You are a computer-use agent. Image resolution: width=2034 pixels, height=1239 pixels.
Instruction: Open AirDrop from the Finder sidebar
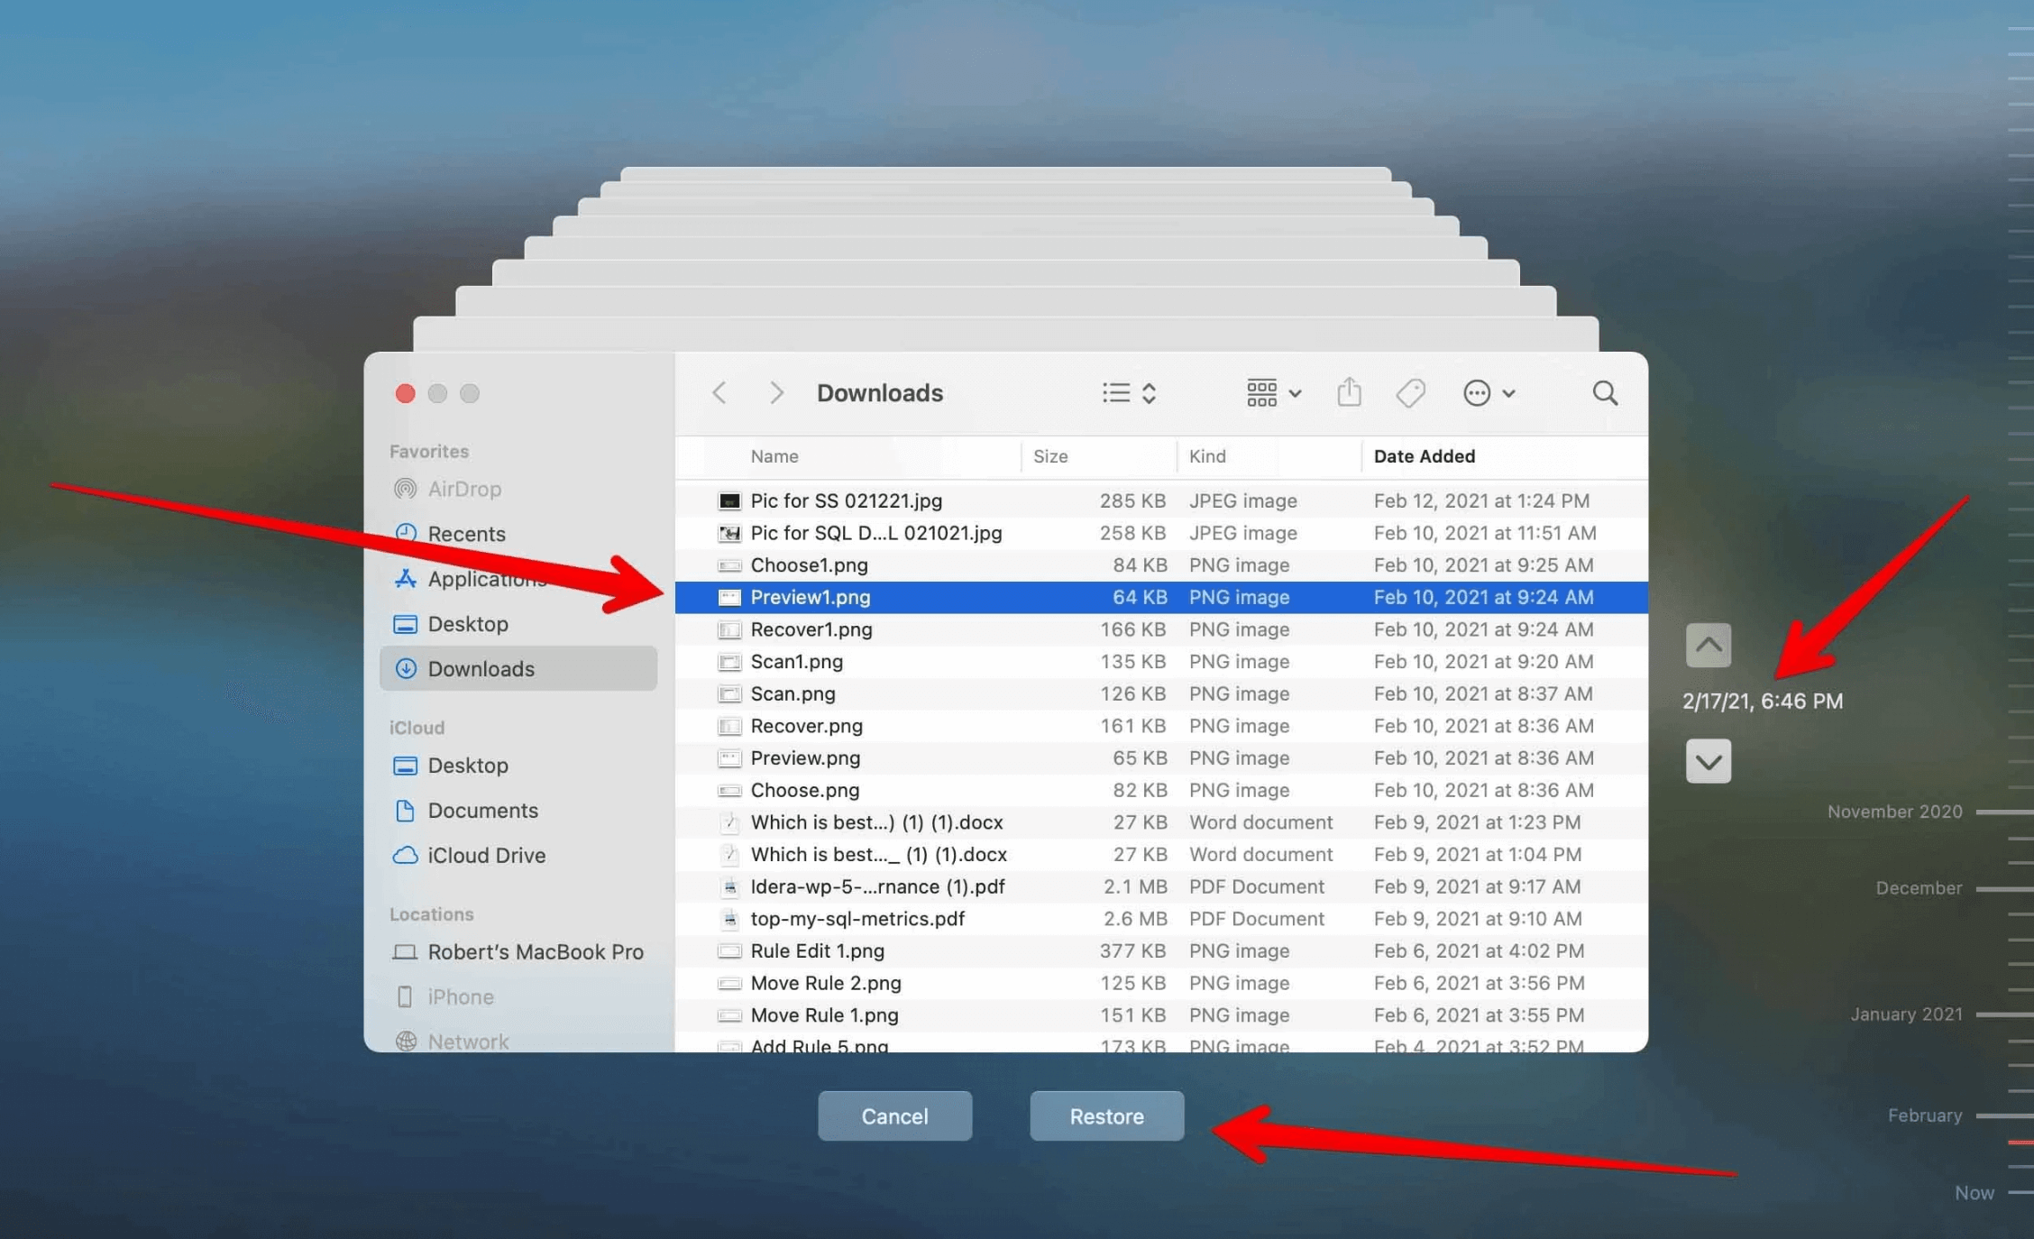pyautogui.click(x=463, y=489)
